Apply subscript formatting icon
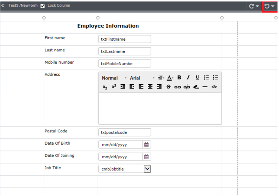 105,87
